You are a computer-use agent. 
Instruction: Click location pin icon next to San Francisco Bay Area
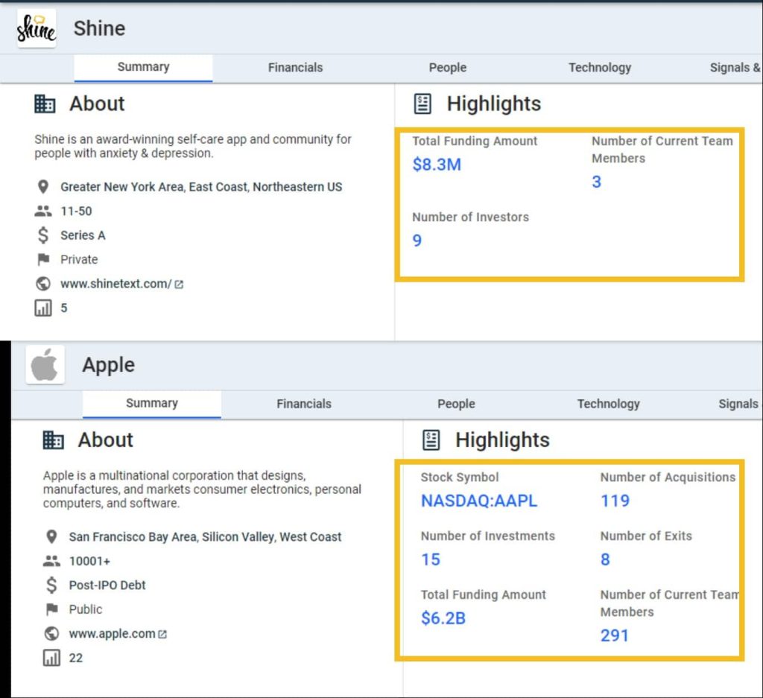point(51,537)
